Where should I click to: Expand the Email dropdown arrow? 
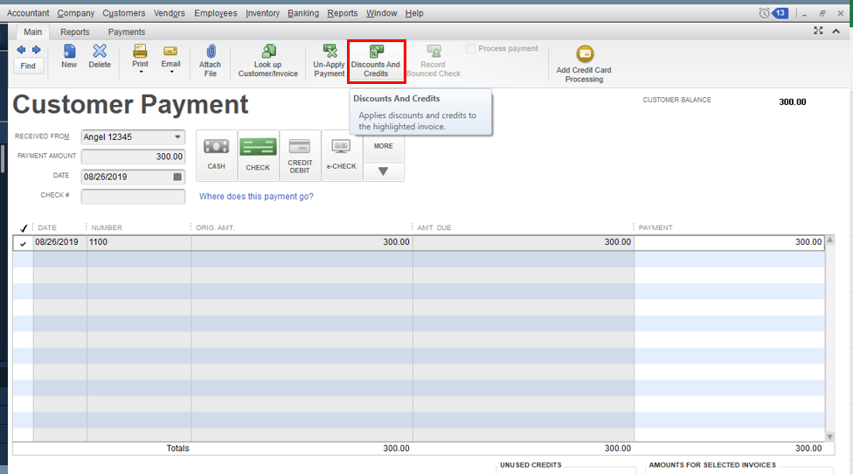171,72
